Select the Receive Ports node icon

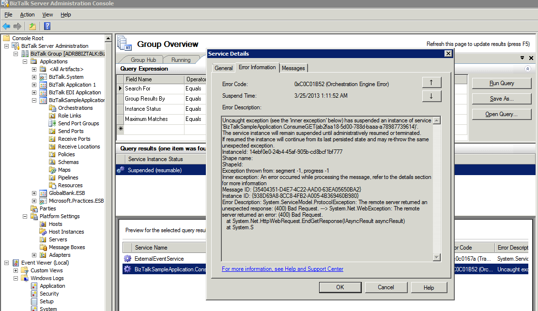pos(52,139)
